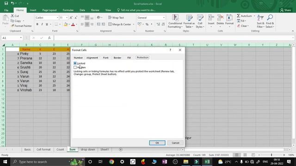Expand the Clear dropdown

248,26
